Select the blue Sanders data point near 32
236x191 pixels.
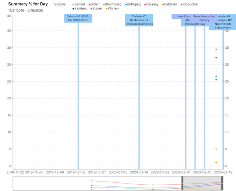216,58
